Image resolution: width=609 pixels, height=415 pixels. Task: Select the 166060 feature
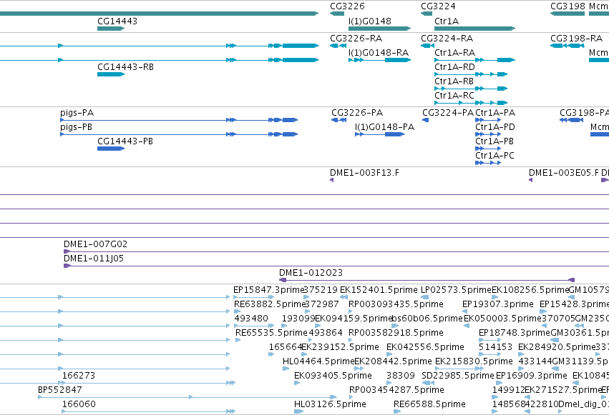(x=148, y=411)
